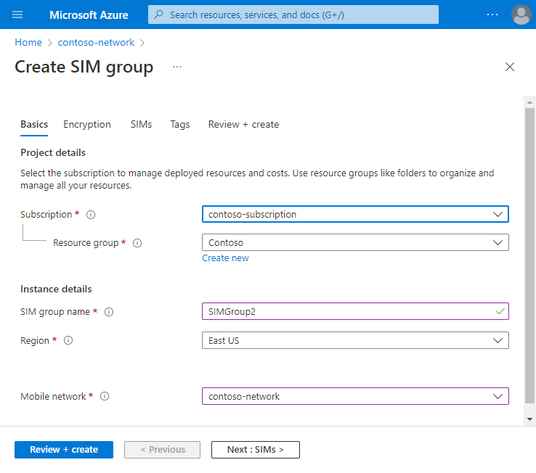Viewport: 536px width, 473px height.
Task: Click the Review + create button
Action: tap(64, 450)
